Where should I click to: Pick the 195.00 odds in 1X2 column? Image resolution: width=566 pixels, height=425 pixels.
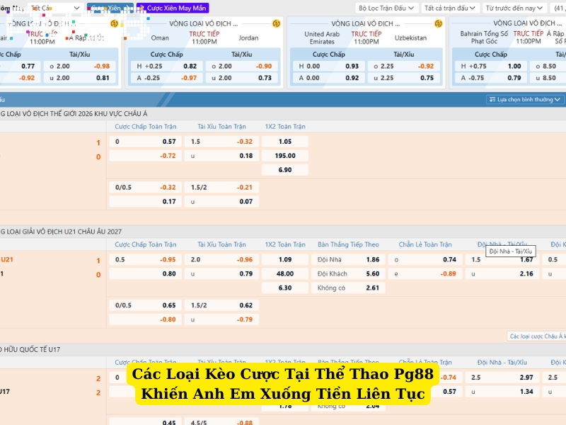coord(285,156)
